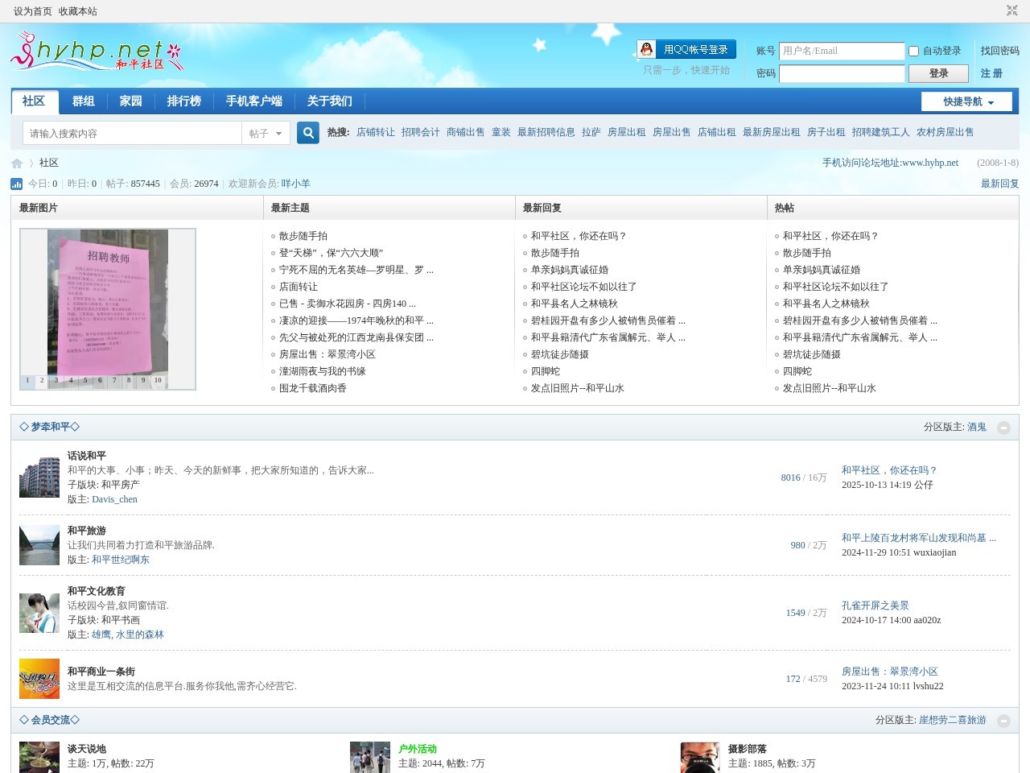
Task: Click the home icon in breadcrumb
Action: point(17,163)
